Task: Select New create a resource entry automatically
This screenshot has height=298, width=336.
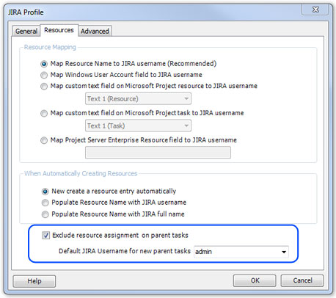Action: click(x=45, y=192)
